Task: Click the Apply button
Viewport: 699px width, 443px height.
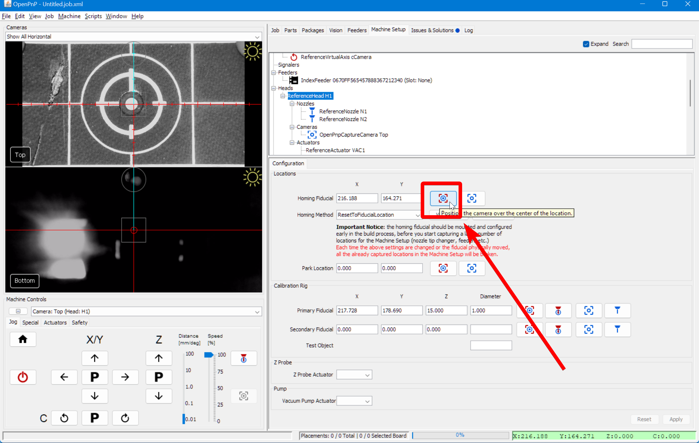Action: 676,419
